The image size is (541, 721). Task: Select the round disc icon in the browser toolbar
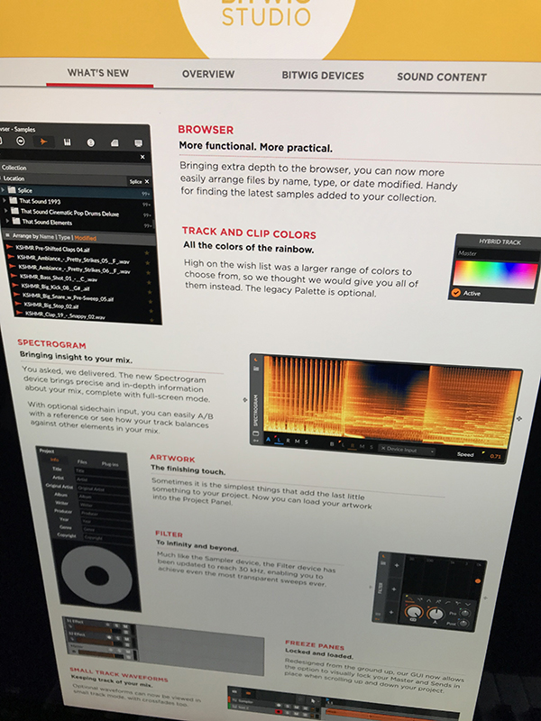(x=91, y=142)
